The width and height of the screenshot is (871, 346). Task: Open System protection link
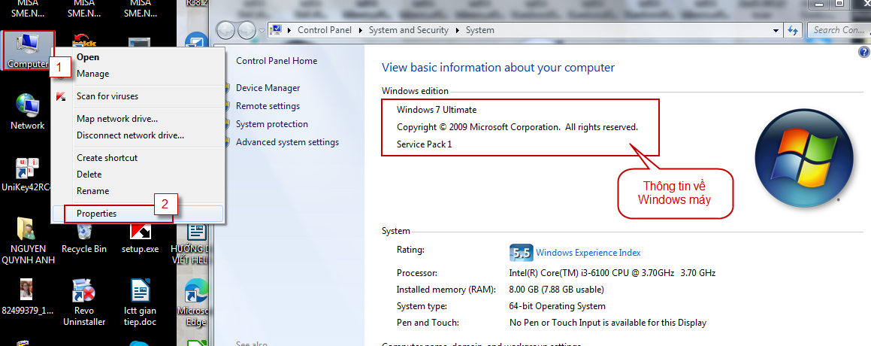pyautogui.click(x=271, y=124)
